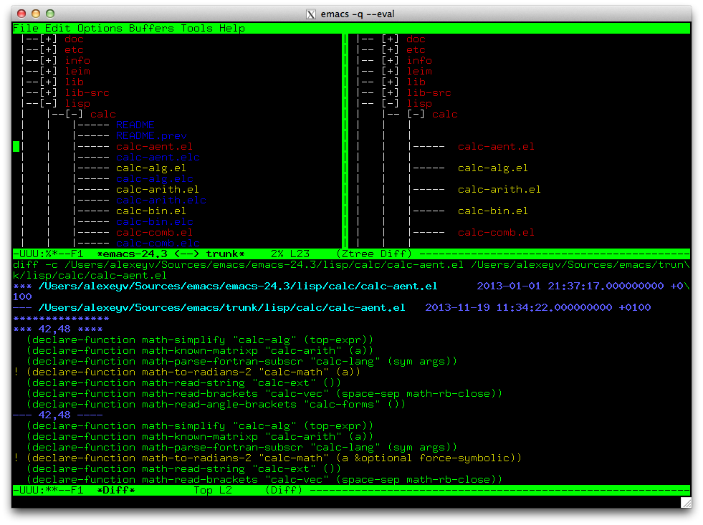Open the Options menu
Screen dimensions: 703x525
100,28
